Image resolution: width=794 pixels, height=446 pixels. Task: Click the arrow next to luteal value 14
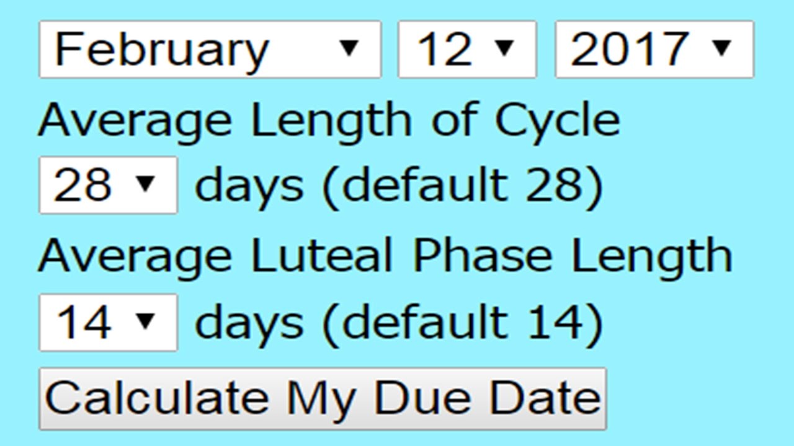146,321
